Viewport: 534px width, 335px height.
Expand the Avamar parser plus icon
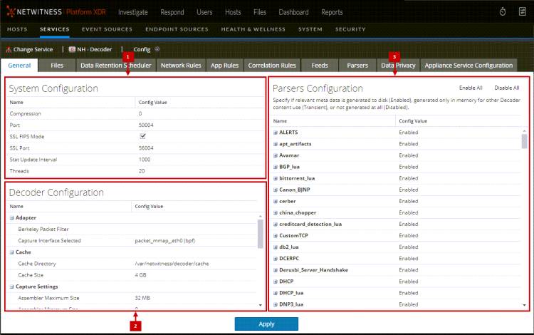tap(276, 155)
